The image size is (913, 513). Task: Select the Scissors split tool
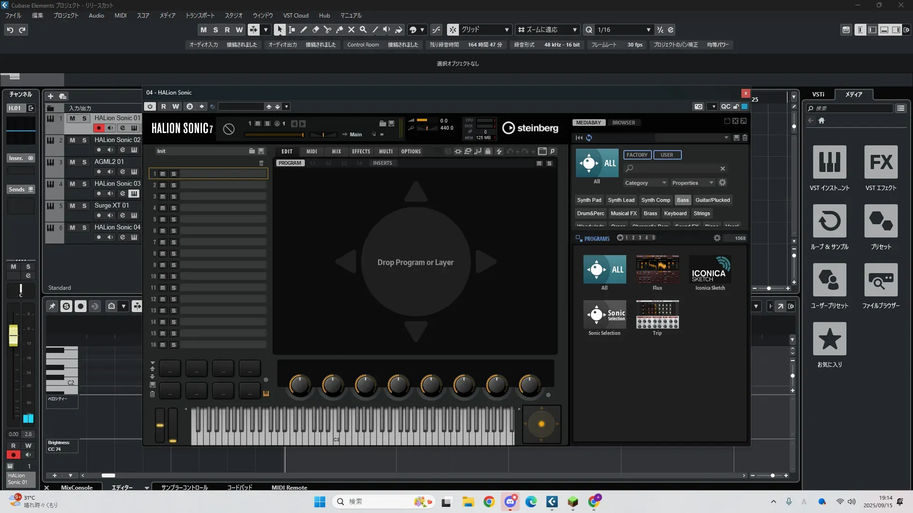(x=327, y=29)
